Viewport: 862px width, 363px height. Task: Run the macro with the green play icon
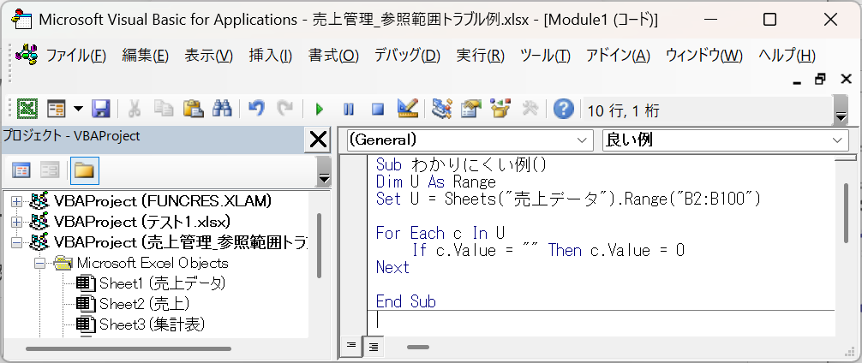319,109
